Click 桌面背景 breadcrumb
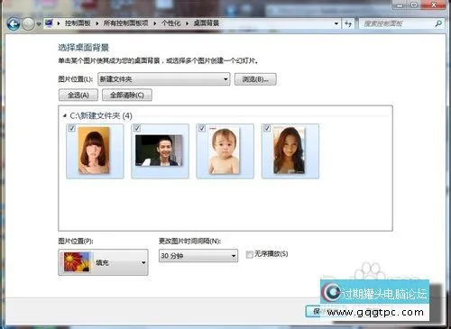The width and height of the screenshot is (451, 329). pos(207,23)
